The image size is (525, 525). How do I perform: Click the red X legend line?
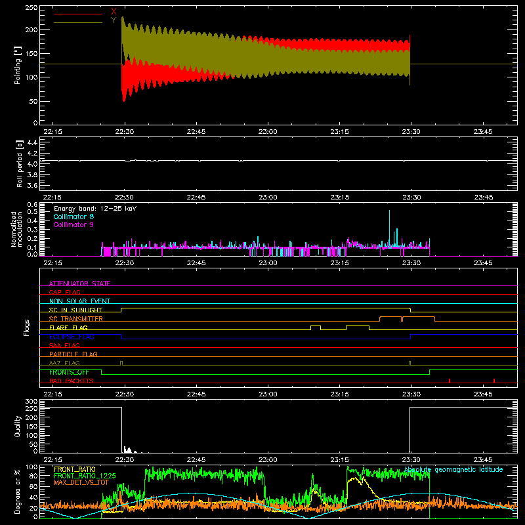(x=78, y=14)
